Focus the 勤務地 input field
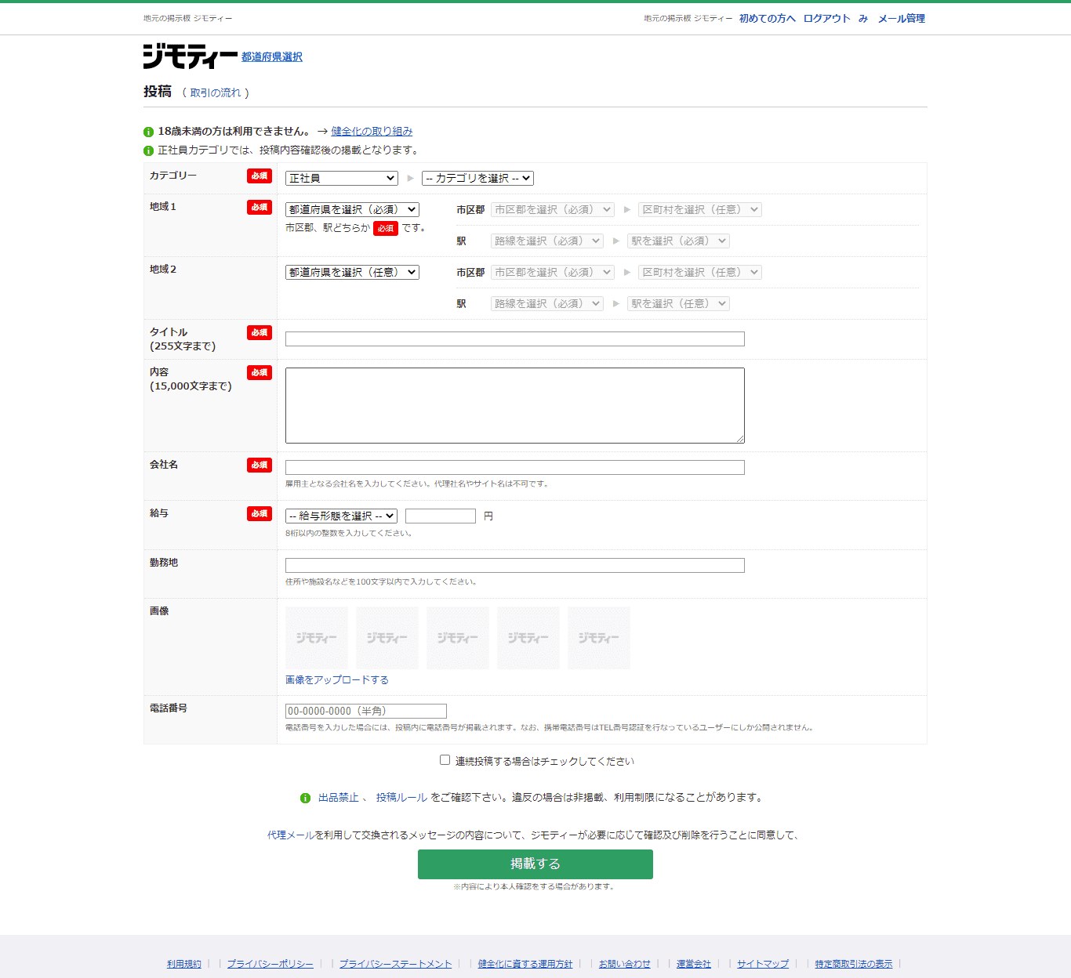Image resolution: width=1071 pixels, height=978 pixels. [x=515, y=566]
